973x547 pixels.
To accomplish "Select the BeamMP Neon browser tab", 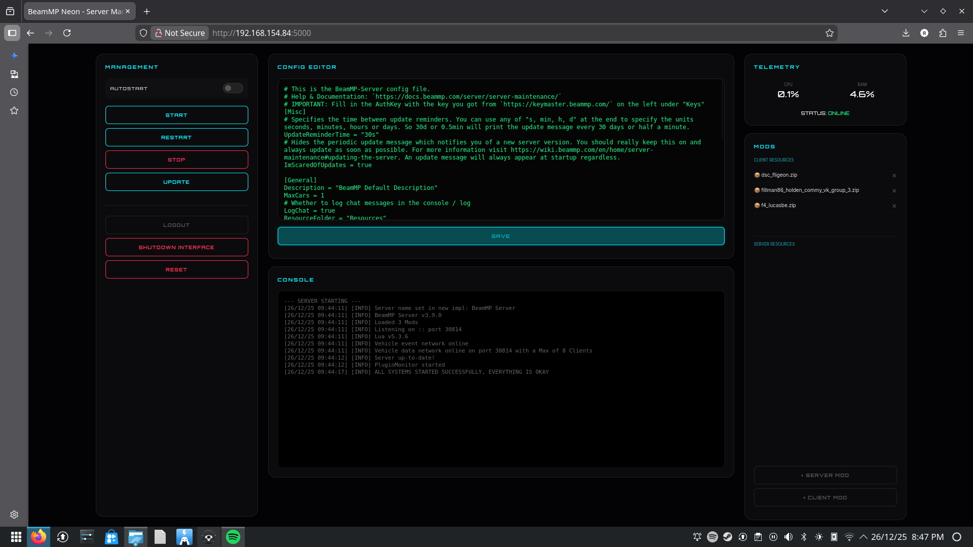I will coord(75,11).
